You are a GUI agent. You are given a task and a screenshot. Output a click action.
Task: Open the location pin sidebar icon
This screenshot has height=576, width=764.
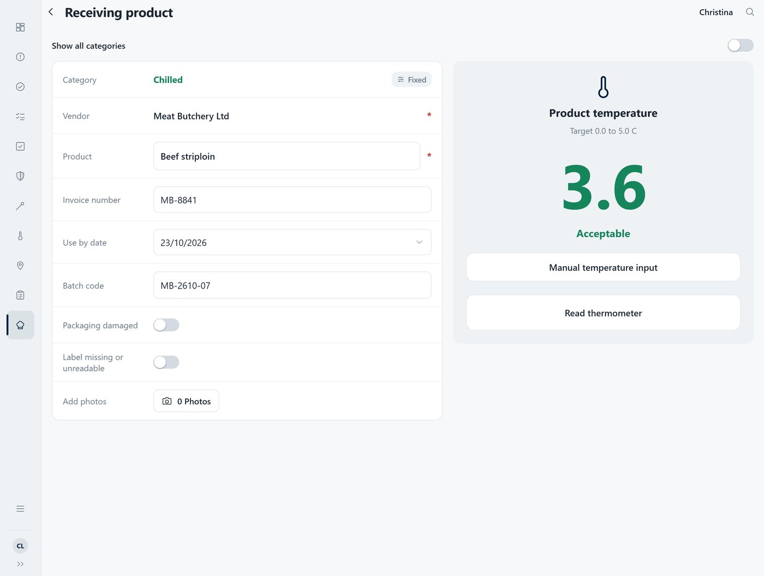tap(20, 265)
